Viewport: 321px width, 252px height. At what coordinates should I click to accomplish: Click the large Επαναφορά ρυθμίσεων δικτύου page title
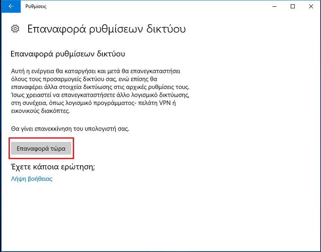107,29
